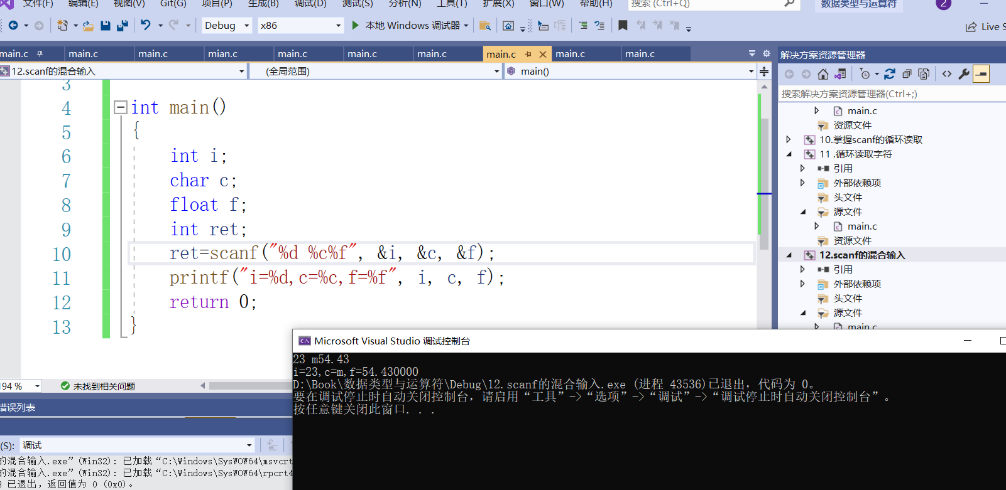
Task: Switch views icon in Solution Explorer
Action: click(840, 74)
